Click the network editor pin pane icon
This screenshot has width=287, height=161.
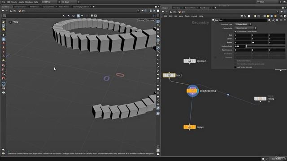click(282, 12)
